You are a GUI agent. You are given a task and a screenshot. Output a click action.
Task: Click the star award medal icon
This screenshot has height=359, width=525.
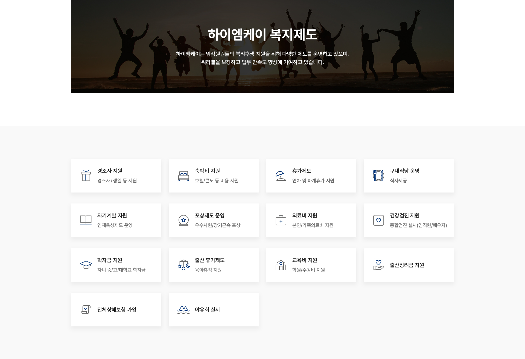click(x=183, y=220)
